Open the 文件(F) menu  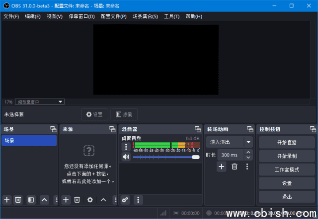(11, 16)
